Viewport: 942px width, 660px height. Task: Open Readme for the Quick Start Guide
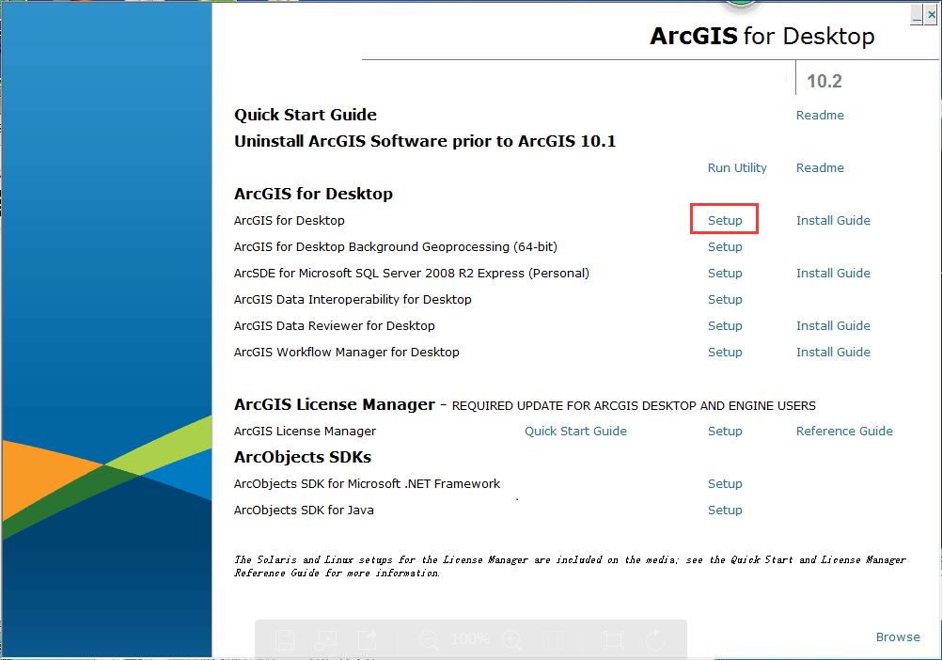click(820, 116)
